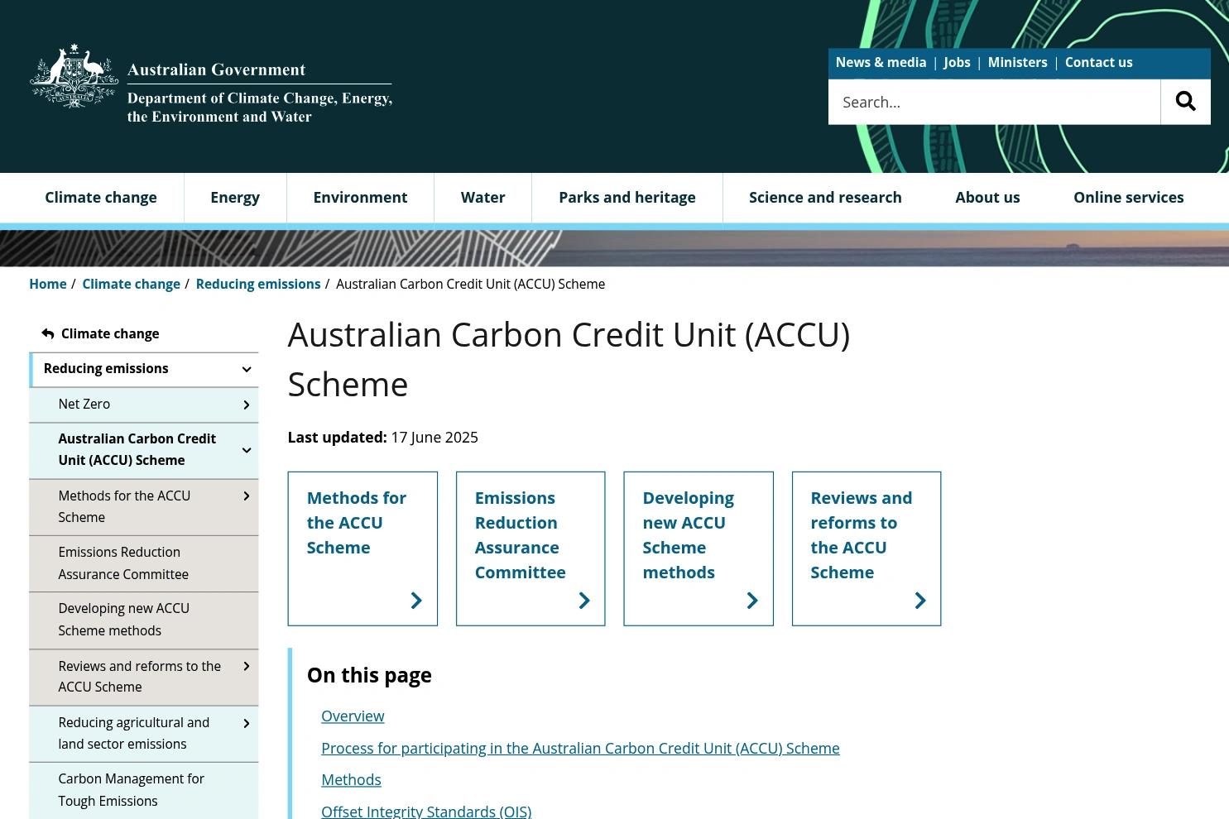The height and width of the screenshot is (819, 1229).
Task: Open the Water main menu
Action: pyautogui.click(x=482, y=197)
